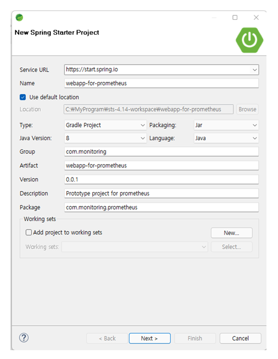The image size is (278, 359).
Task: Expand the Type dropdown showing Gradle Project
Action: pos(105,125)
